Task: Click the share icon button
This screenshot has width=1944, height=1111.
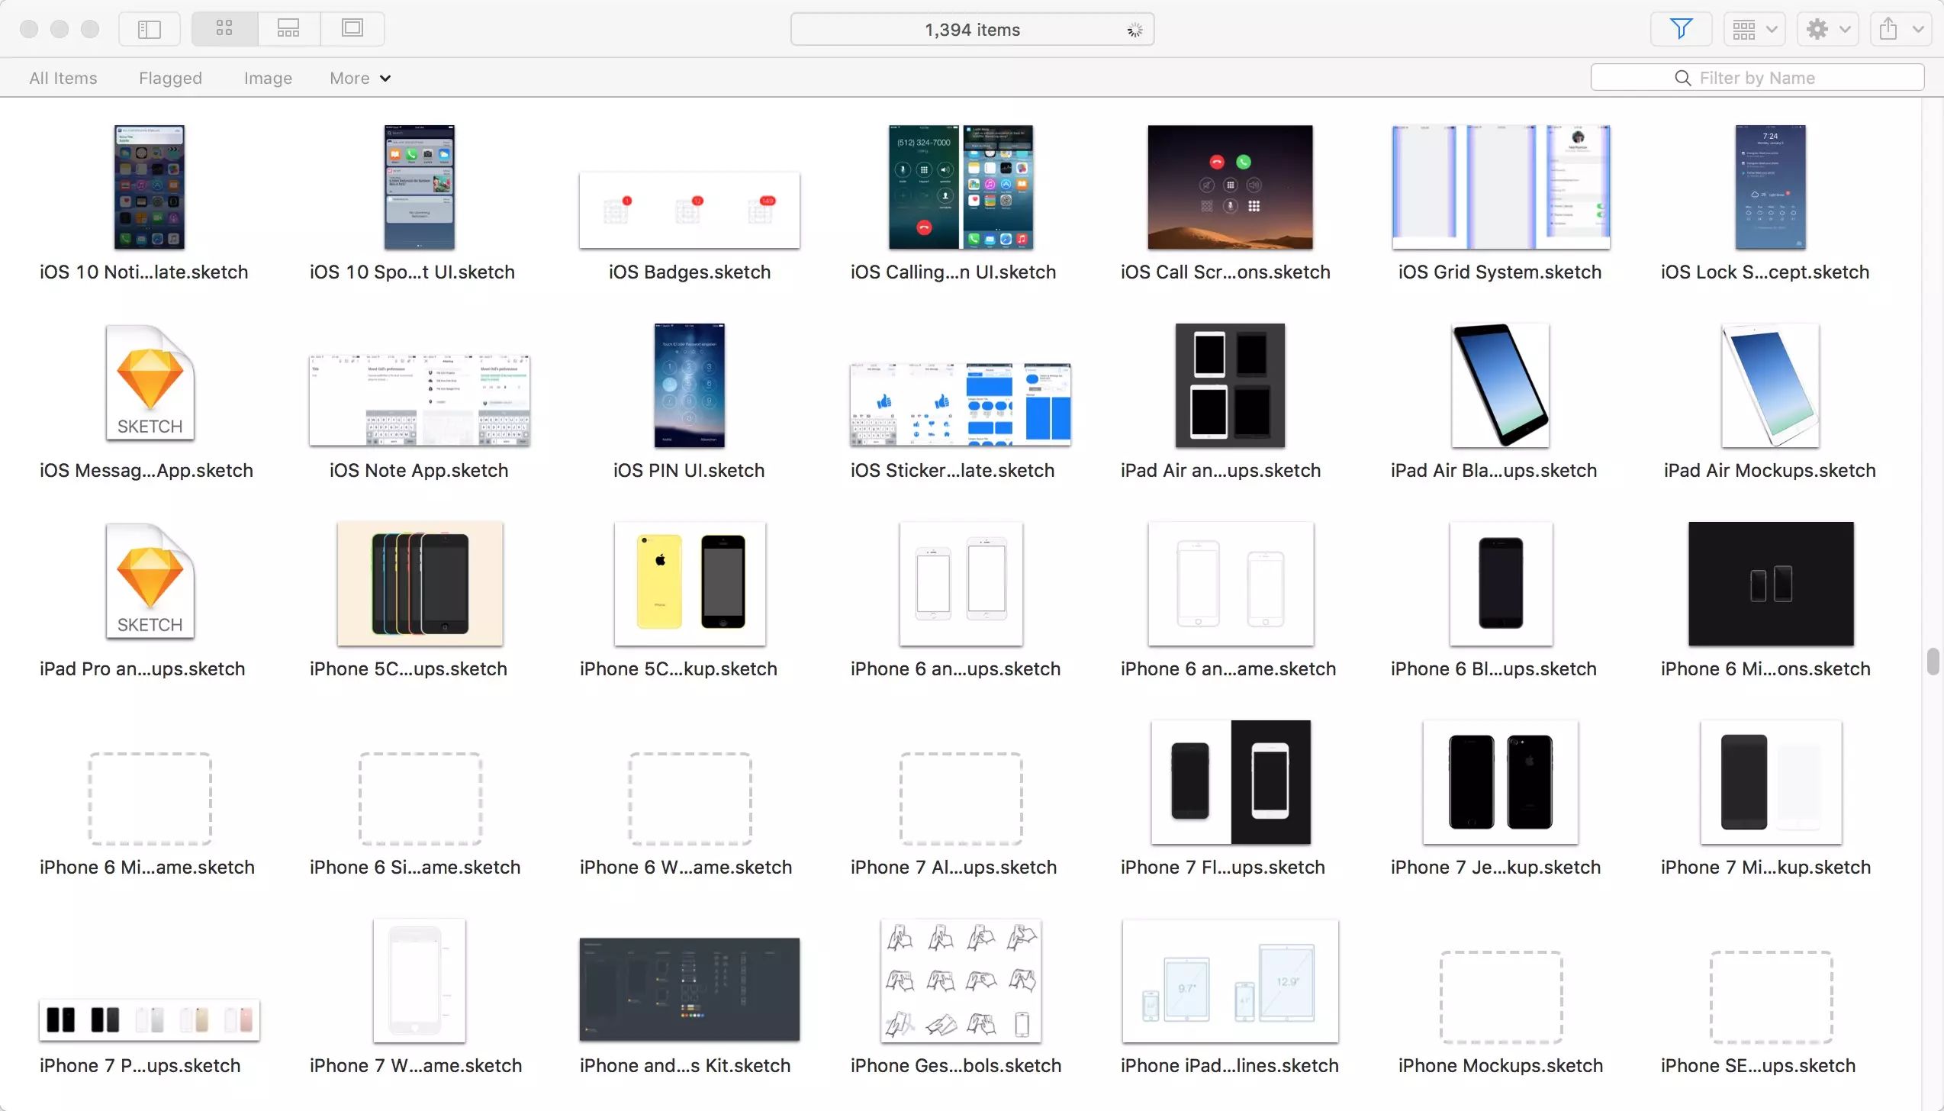Action: pos(1889,29)
